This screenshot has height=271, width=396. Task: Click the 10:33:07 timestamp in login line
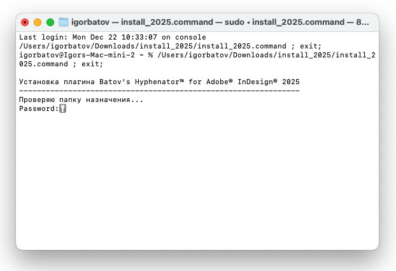tap(139, 37)
